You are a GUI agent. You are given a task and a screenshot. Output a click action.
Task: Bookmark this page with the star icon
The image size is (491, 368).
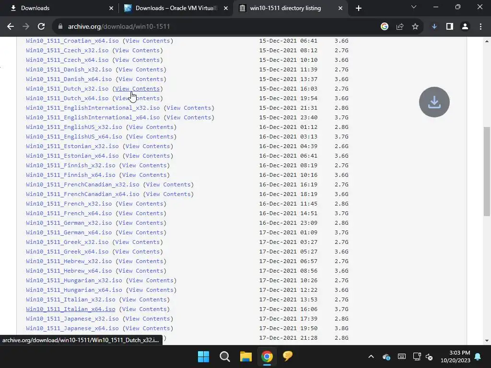tap(415, 27)
